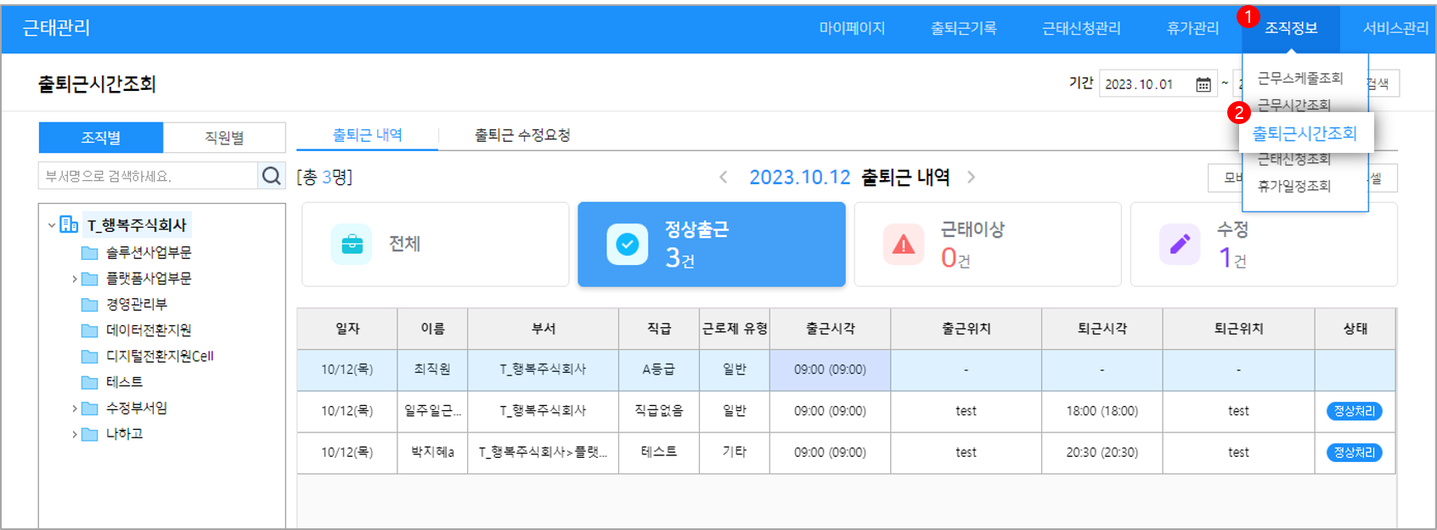Screen dimensions: 1437x530
Task: Collapse the T_행복주식회사 tree node
Action: (52, 226)
